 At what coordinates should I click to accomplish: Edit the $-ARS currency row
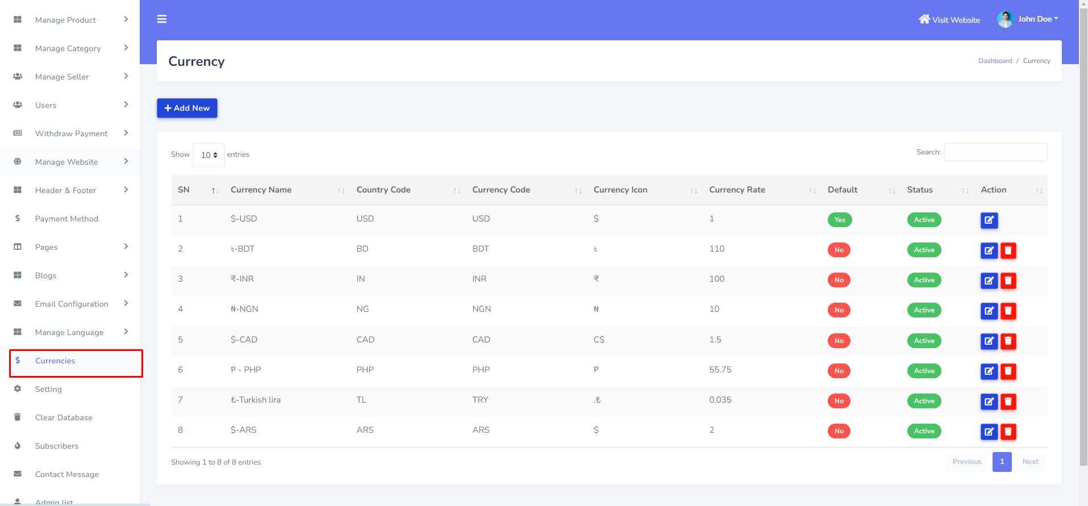pos(989,432)
